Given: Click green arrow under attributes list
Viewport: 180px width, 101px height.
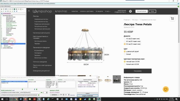Looking at the screenshot, I should (22, 89).
